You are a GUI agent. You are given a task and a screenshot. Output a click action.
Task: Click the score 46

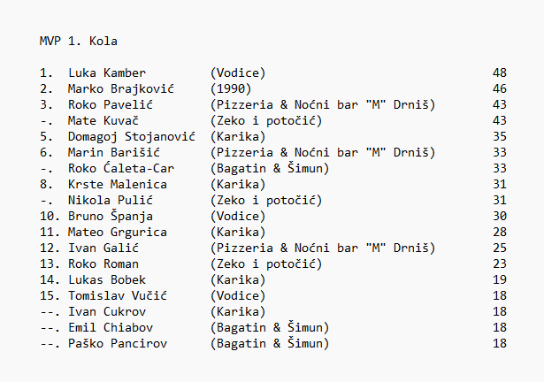[499, 88]
